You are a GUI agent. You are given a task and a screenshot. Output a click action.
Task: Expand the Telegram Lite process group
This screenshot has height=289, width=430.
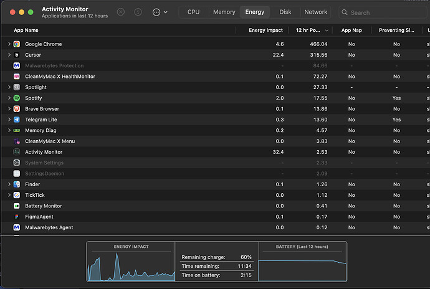coord(9,120)
